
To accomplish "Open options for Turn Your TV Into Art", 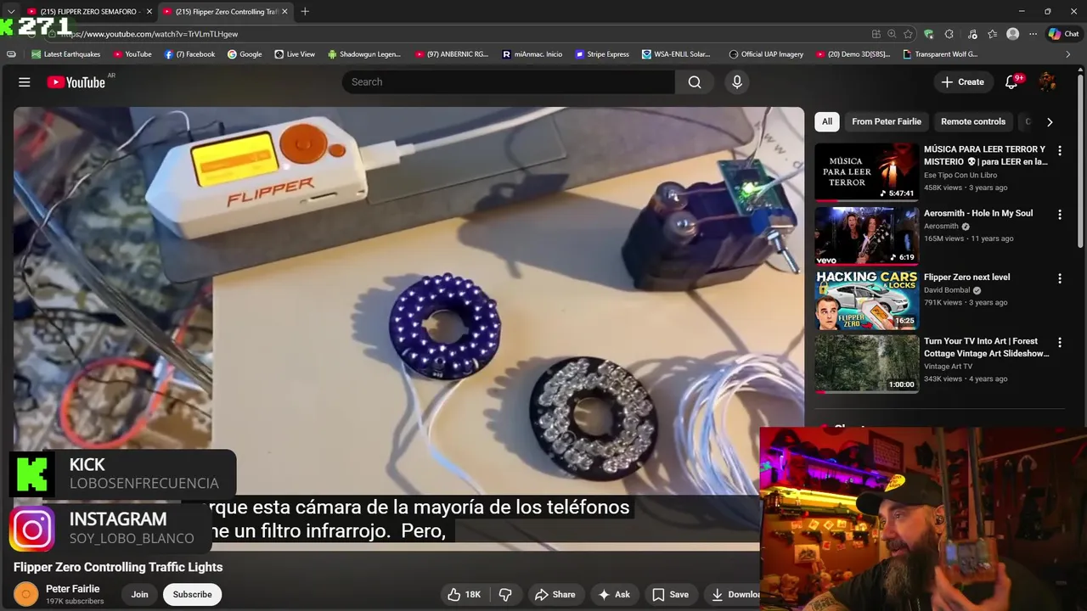I will (x=1059, y=342).
